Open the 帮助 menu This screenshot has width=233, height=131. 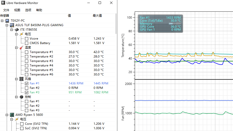click(x=39, y=10)
